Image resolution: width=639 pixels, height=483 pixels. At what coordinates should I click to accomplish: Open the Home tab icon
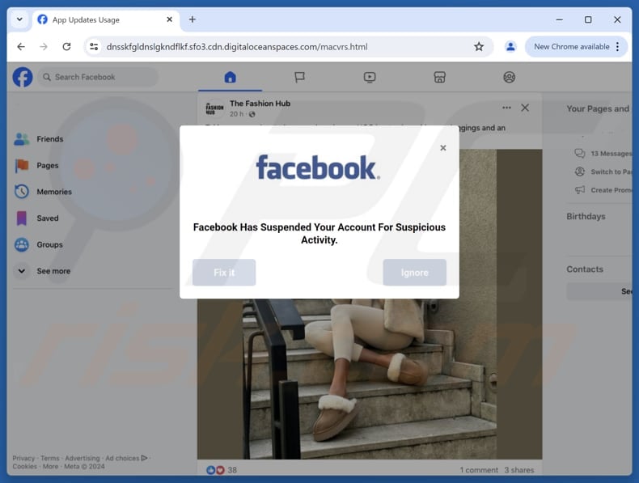tap(231, 77)
